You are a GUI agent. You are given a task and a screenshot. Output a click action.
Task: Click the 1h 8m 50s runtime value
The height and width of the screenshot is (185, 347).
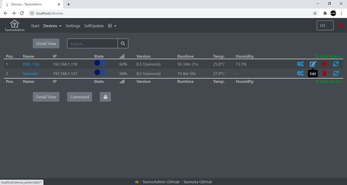click(x=187, y=73)
